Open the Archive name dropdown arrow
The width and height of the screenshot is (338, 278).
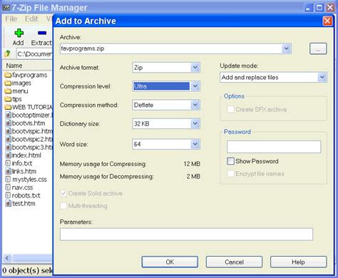287,48
